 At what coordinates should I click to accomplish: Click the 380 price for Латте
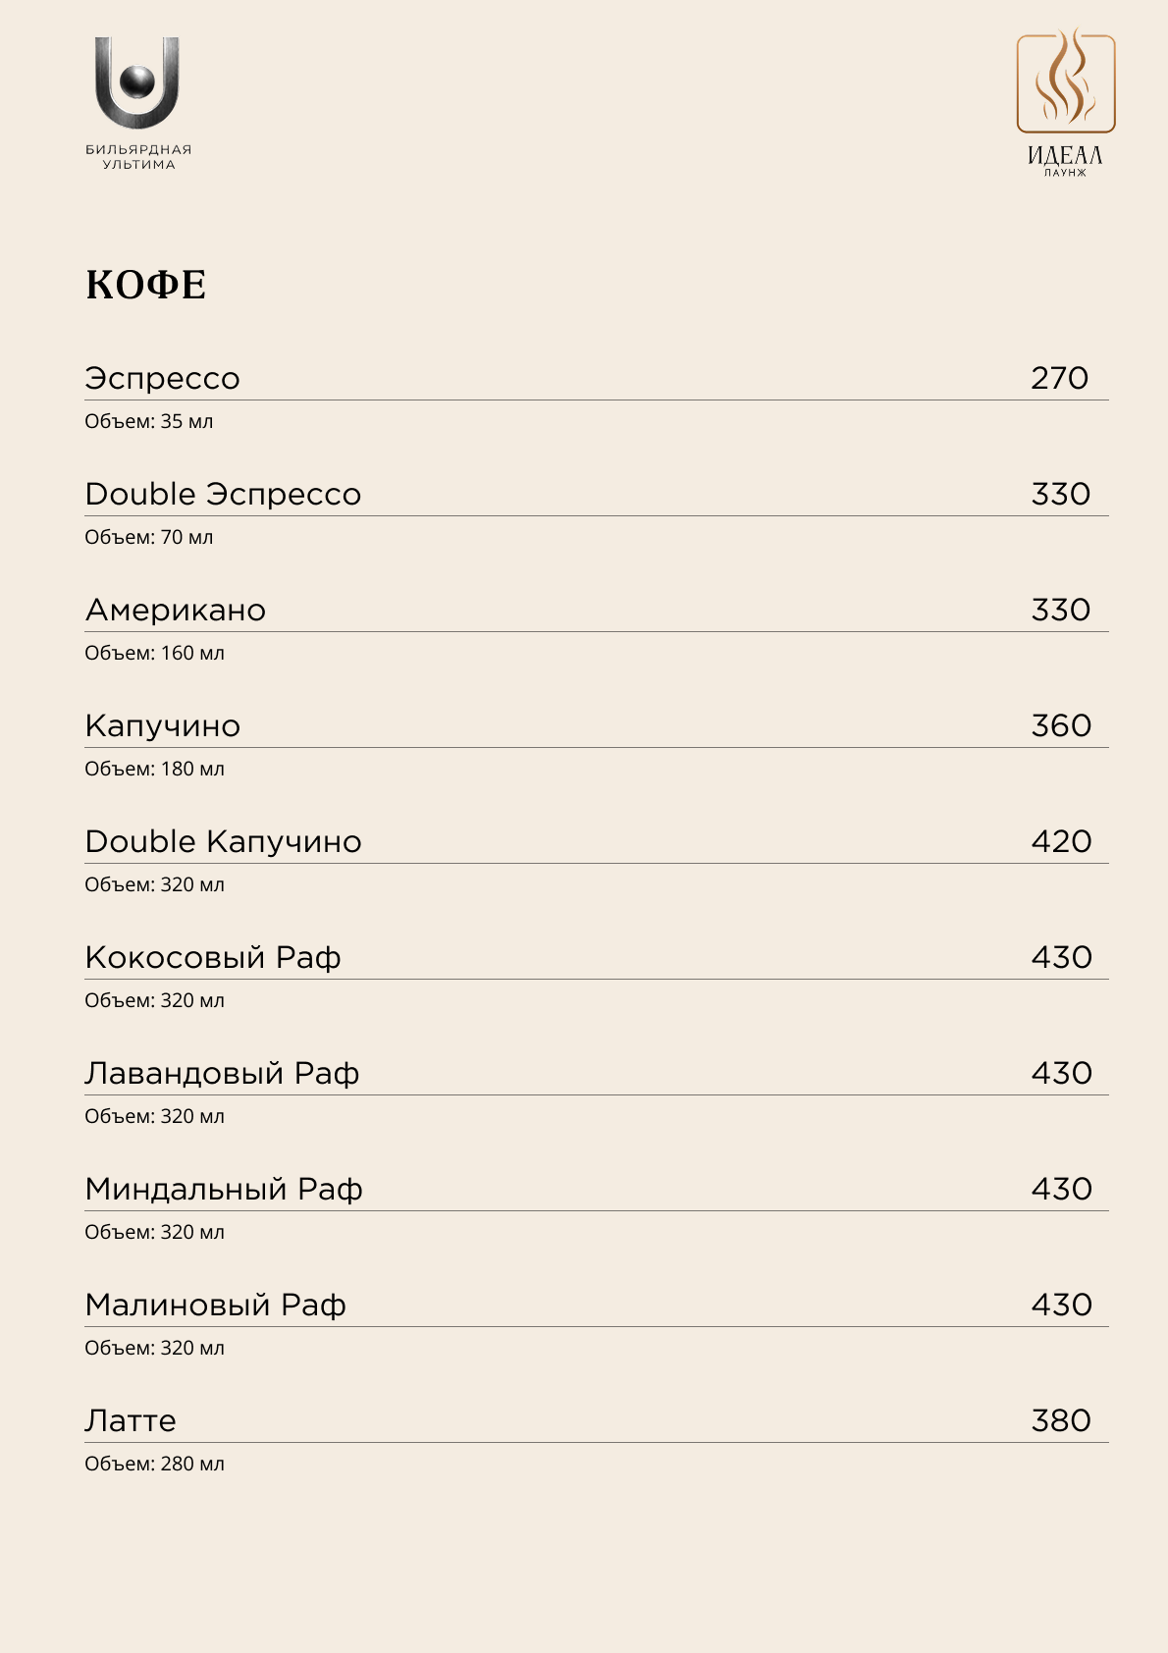1061,1420
